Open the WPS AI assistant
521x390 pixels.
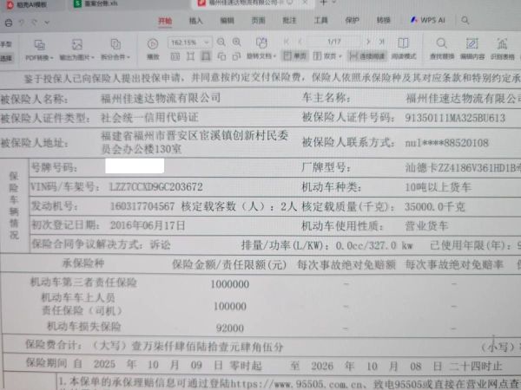pyautogui.click(x=427, y=20)
